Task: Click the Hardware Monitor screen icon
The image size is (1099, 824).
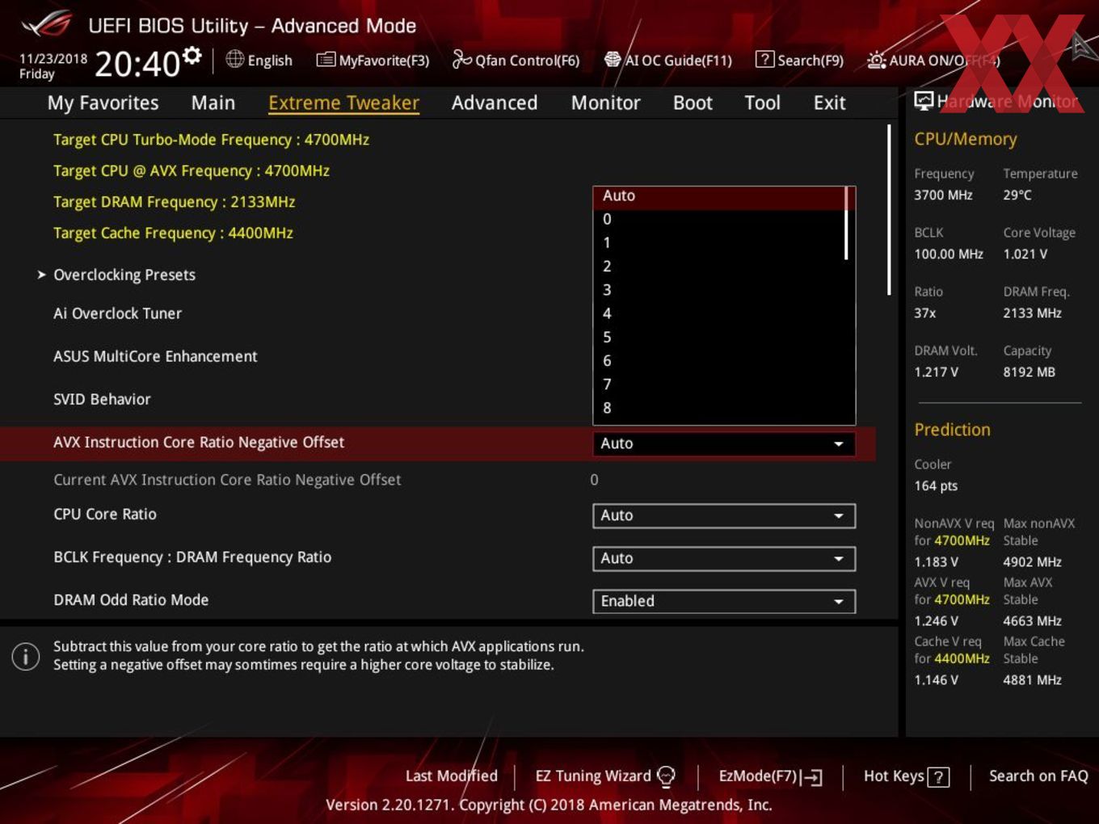Action: pos(924,101)
